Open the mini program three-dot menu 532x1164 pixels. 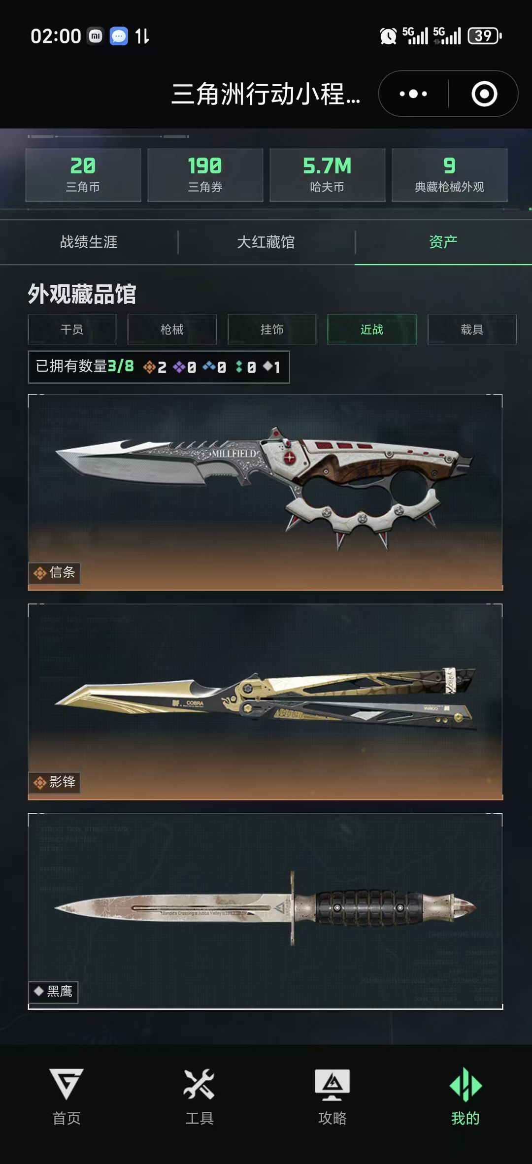[413, 94]
